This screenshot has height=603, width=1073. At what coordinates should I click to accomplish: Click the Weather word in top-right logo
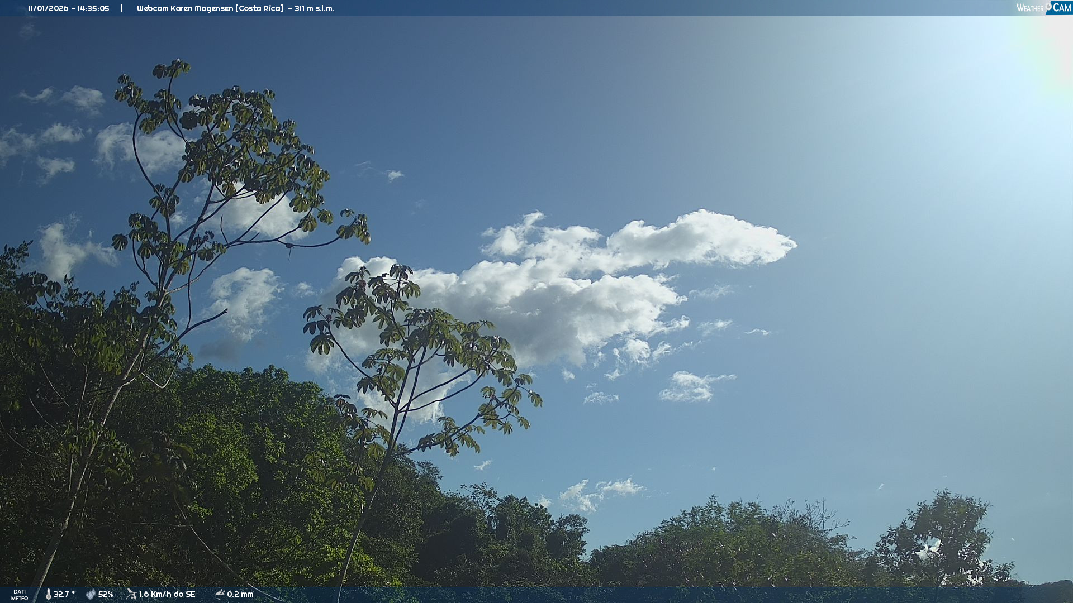point(1029,8)
